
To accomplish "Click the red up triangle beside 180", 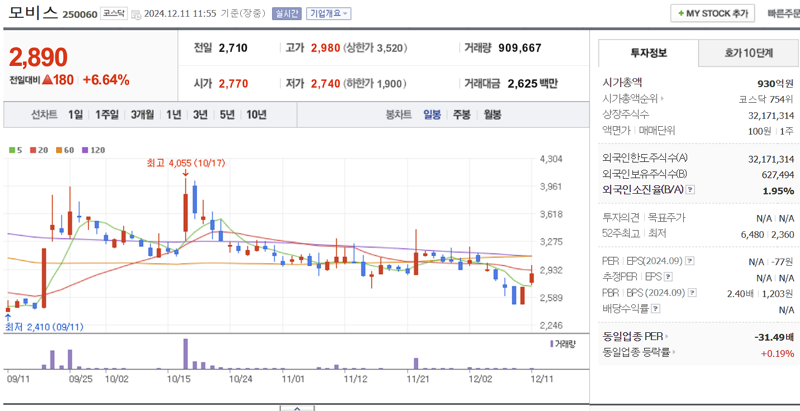I will [47, 80].
